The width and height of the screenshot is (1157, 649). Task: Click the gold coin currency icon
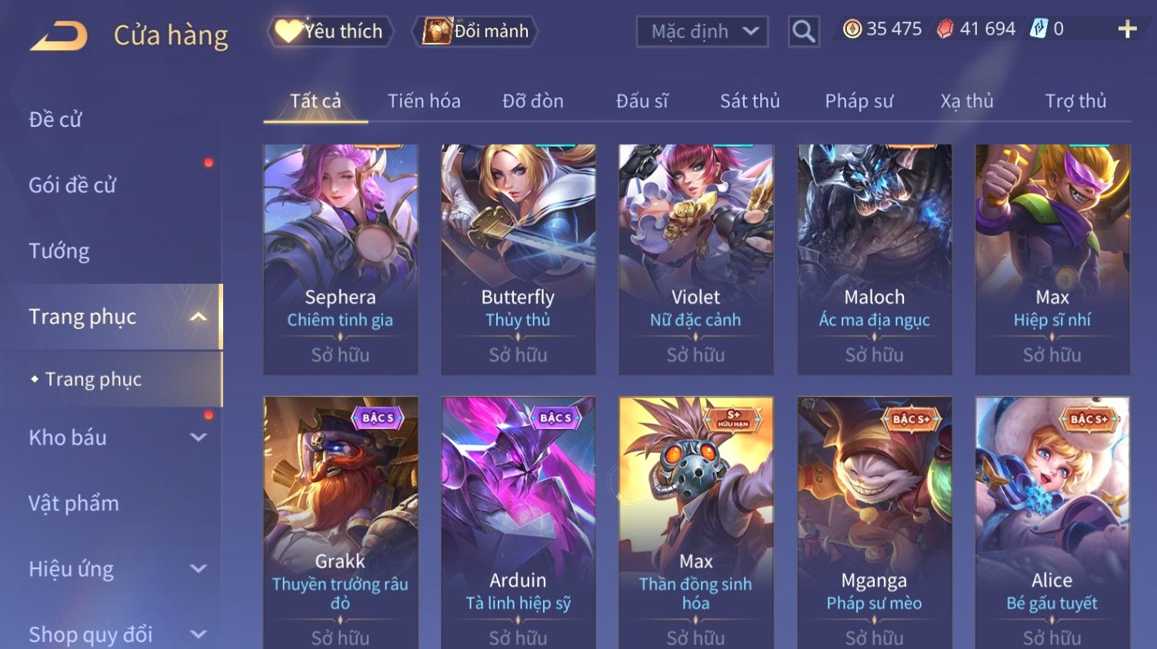coord(852,29)
